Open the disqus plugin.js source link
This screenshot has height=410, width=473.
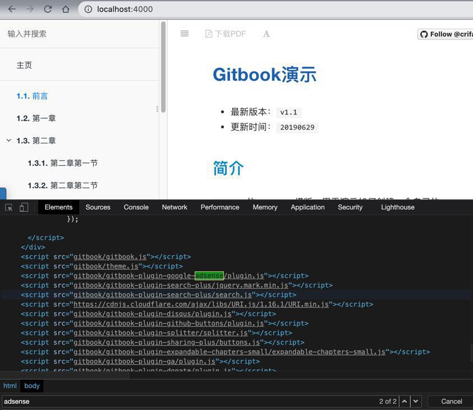click(153, 314)
